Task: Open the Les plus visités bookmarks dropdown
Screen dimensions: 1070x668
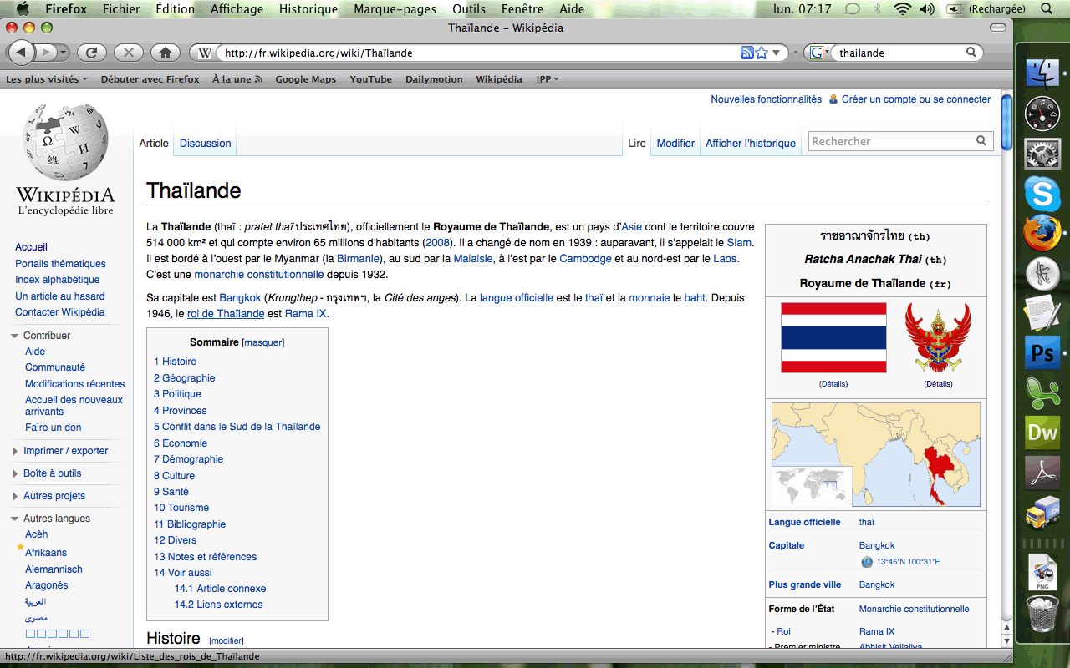Action: tap(47, 79)
